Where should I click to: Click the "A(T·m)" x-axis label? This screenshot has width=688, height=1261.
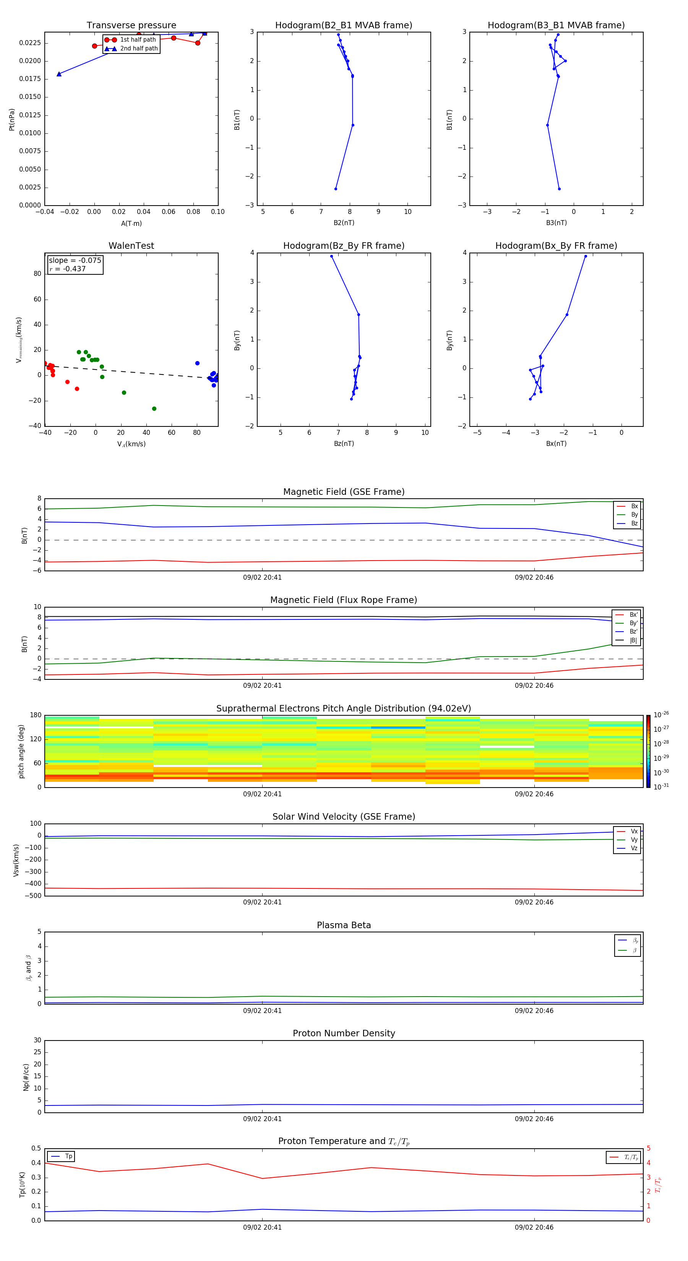[x=131, y=224]
